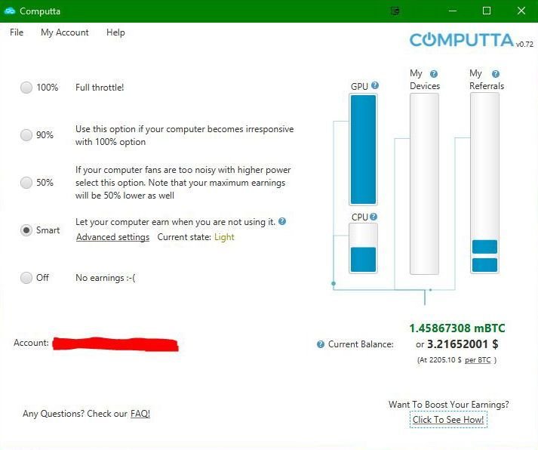Click the 3.21652001 $ balance value
The image size is (538, 450).
pyautogui.click(x=463, y=344)
